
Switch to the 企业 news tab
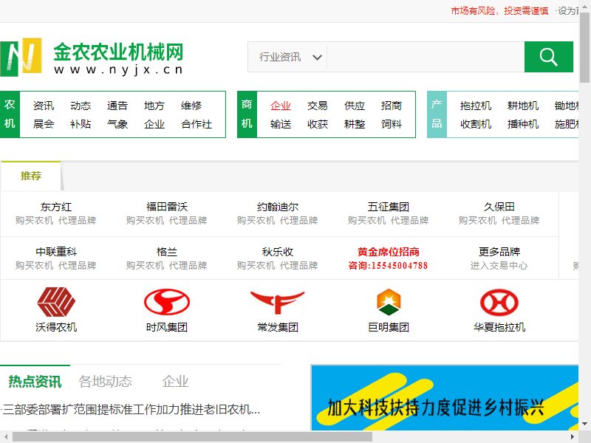tap(175, 381)
